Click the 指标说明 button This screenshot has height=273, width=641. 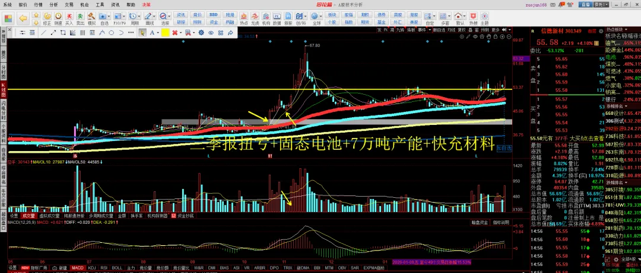501,223
